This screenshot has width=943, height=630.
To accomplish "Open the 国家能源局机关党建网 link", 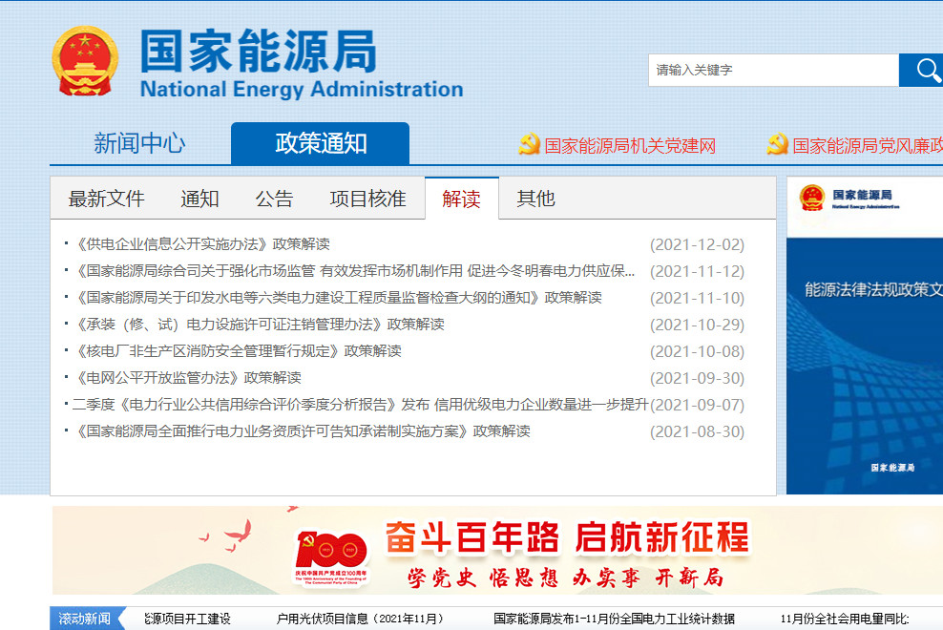I will coord(630,145).
